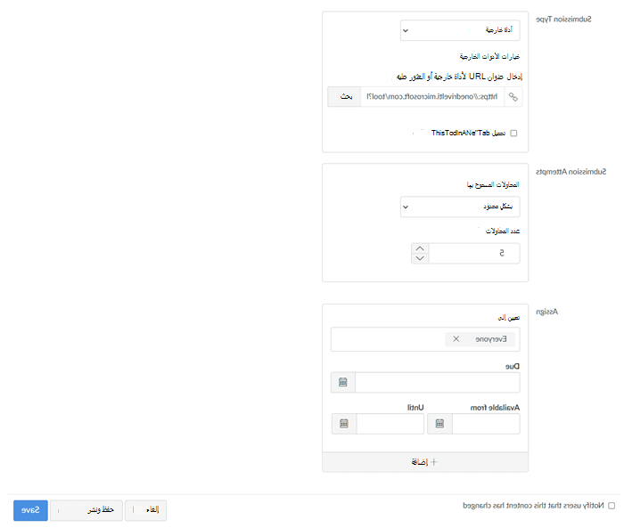624x528 pixels.
Task: Open the allowed attempts dropdown
Action: 460,207
